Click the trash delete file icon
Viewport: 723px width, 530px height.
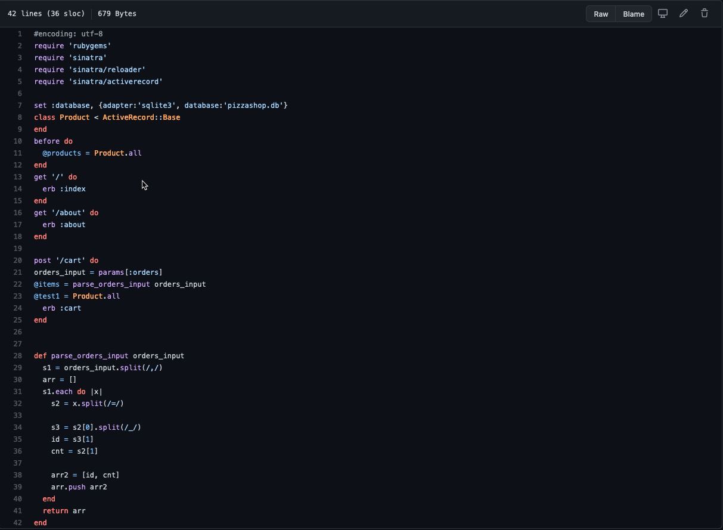pyautogui.click(x=705, y=13)
